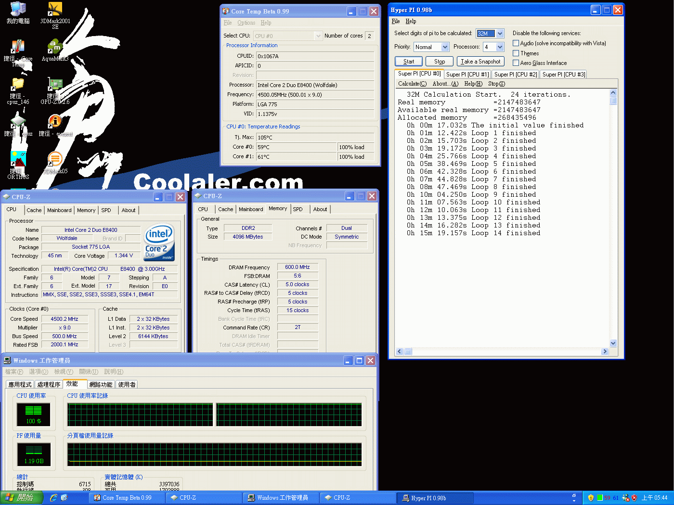The height and width of the screenshot is (505, 674).
Task: Open the 3DMark05 desktop shortcut
Action: click(55, 163)
